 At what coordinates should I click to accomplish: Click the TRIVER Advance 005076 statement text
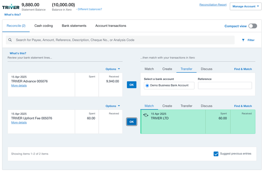[30, 81]
